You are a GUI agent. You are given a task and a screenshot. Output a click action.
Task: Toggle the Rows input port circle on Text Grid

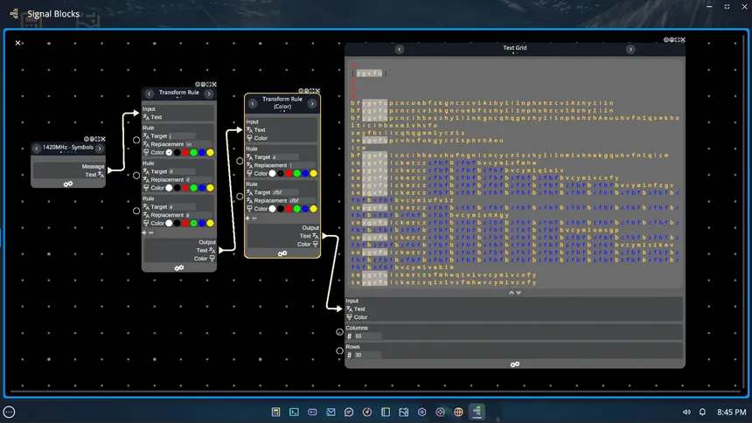(x=339, y=351)
